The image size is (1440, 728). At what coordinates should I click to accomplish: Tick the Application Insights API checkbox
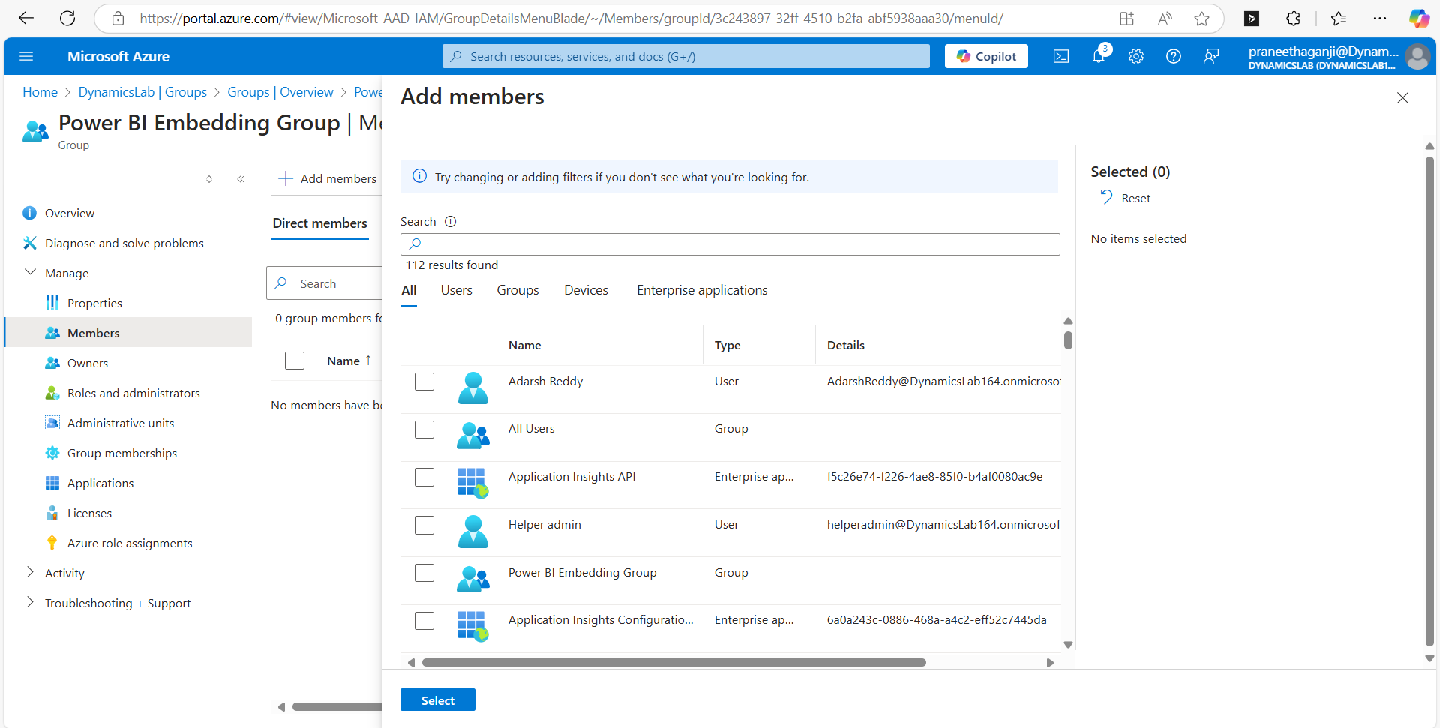[424, 477]
